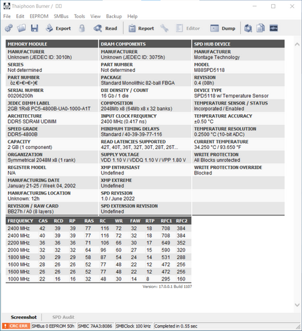Click the copy documents icon
The height and width of the screenshot is (331, 302).
260,28
